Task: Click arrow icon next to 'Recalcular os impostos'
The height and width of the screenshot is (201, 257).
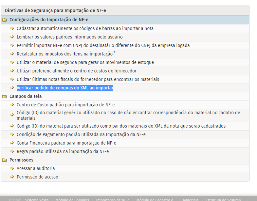Action: (12, 54)
